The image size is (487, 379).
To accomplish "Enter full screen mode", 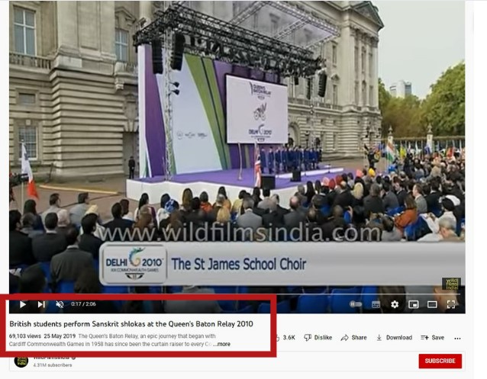I will [x=451, y=304].
